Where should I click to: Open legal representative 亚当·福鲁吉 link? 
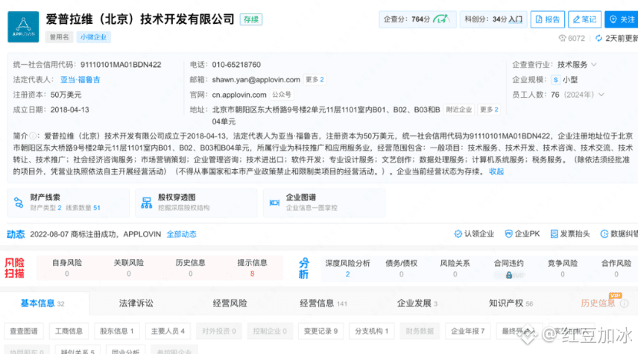tap(80, 80)
